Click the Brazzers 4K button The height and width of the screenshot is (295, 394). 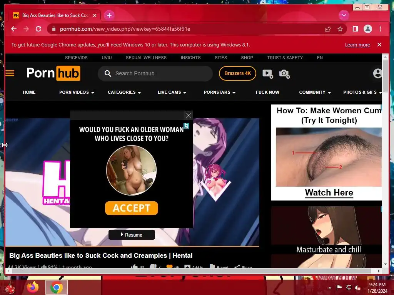point(237,73)
